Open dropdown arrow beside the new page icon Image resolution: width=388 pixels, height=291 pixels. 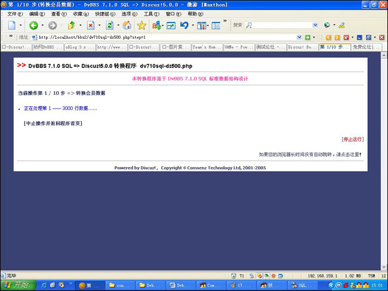[x=20, y=25]
